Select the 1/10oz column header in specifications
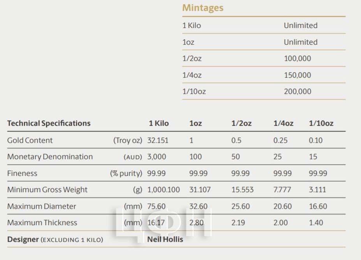The image size is (361, 260). 321,123
